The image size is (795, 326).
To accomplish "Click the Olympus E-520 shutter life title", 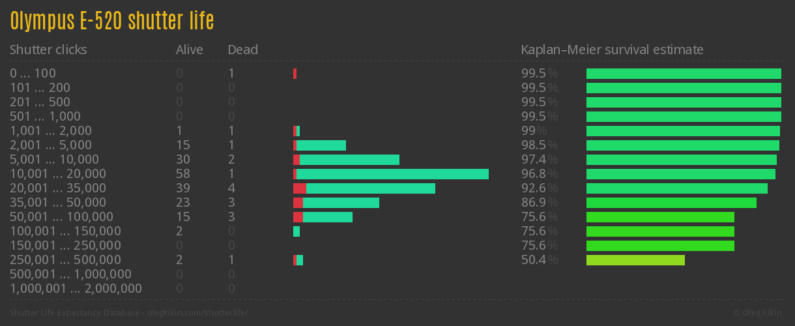I will click(112, 21).
